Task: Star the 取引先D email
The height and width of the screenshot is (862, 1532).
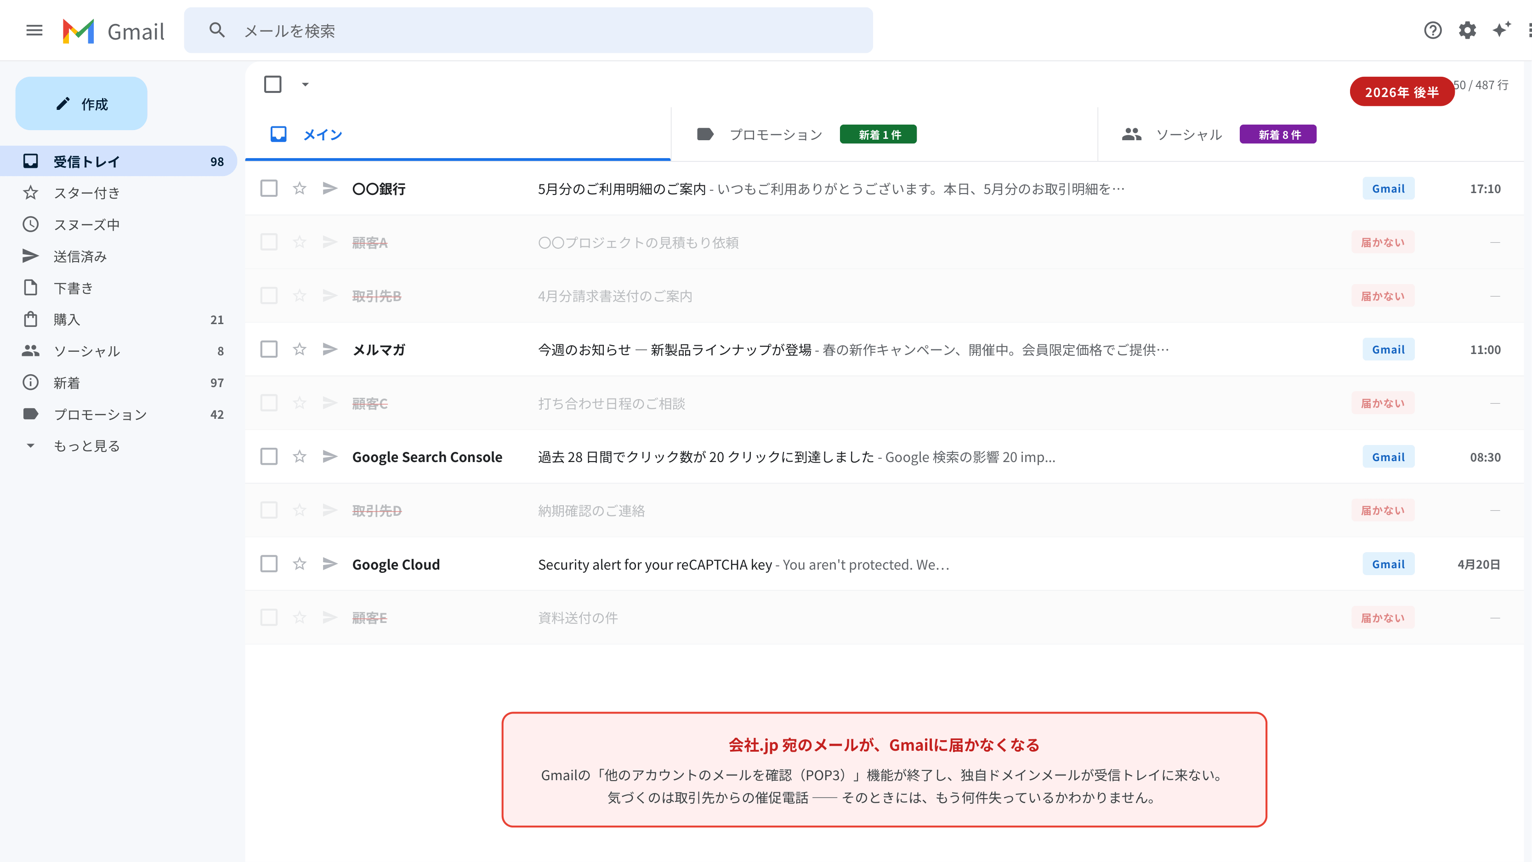Action: (299, 510)
